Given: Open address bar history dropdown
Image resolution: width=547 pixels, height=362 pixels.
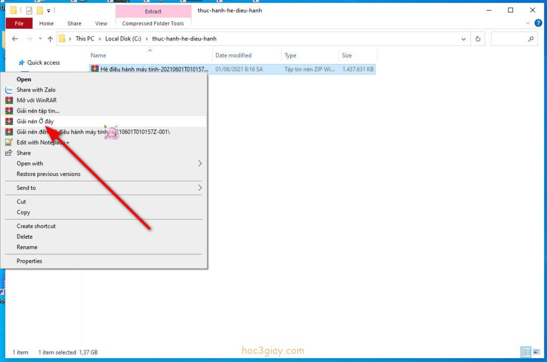Looking at the screenshot, I should (x=463, y=39).
